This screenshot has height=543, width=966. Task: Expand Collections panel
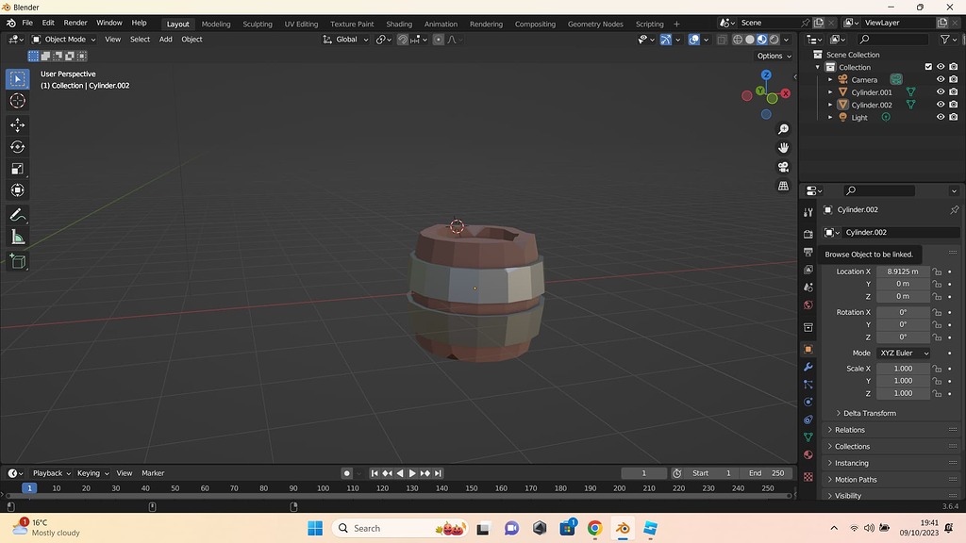coord(891,446)
